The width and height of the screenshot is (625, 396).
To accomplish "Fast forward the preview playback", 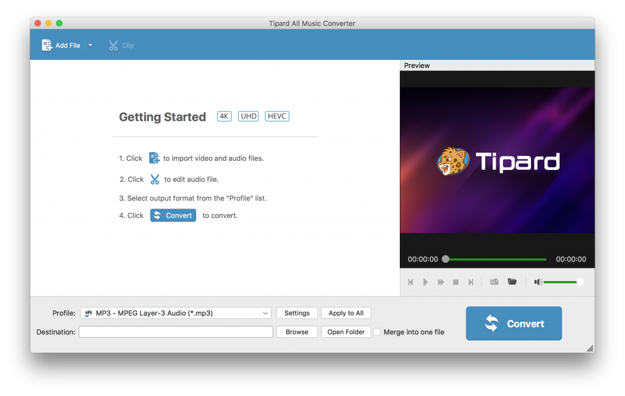I will click(x=440, y=282).
